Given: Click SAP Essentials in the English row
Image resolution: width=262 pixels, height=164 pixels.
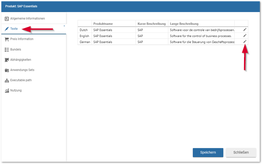Looking at the screenshot, I should click(x=102, y=36).
